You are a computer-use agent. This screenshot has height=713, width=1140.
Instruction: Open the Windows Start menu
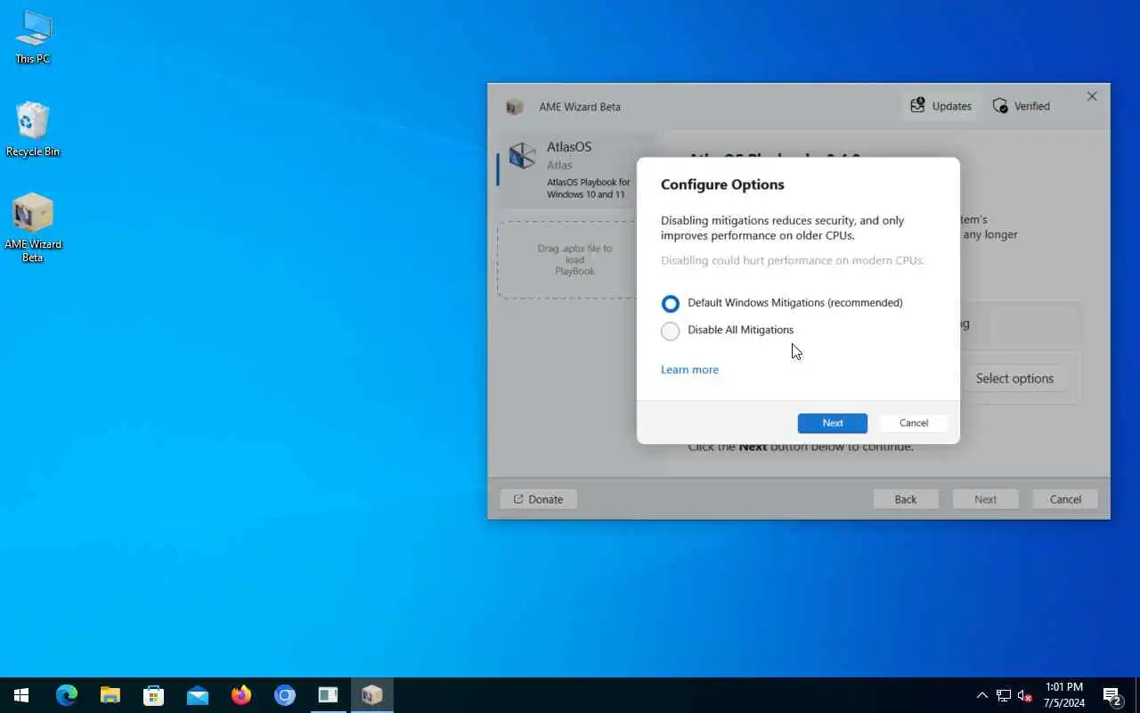21,695
